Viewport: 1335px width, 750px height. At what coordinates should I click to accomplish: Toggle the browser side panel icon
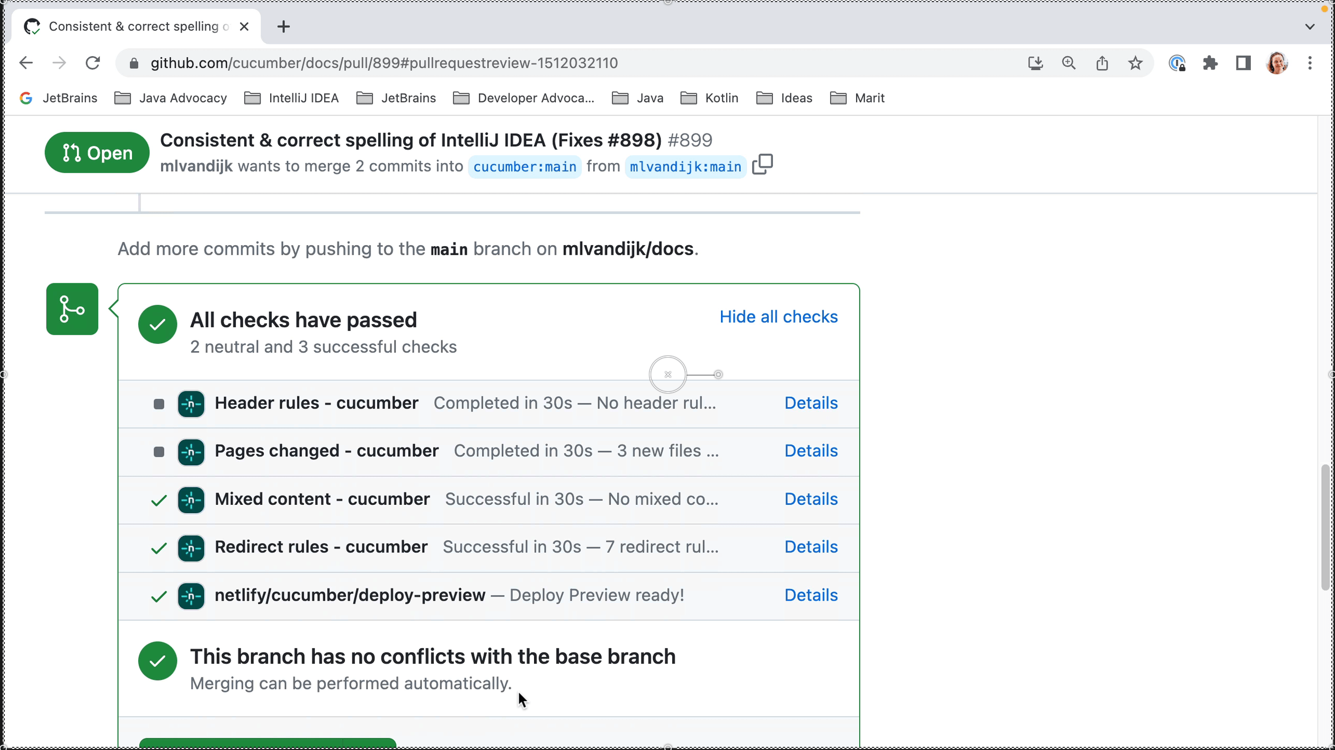pos(1243,64)
